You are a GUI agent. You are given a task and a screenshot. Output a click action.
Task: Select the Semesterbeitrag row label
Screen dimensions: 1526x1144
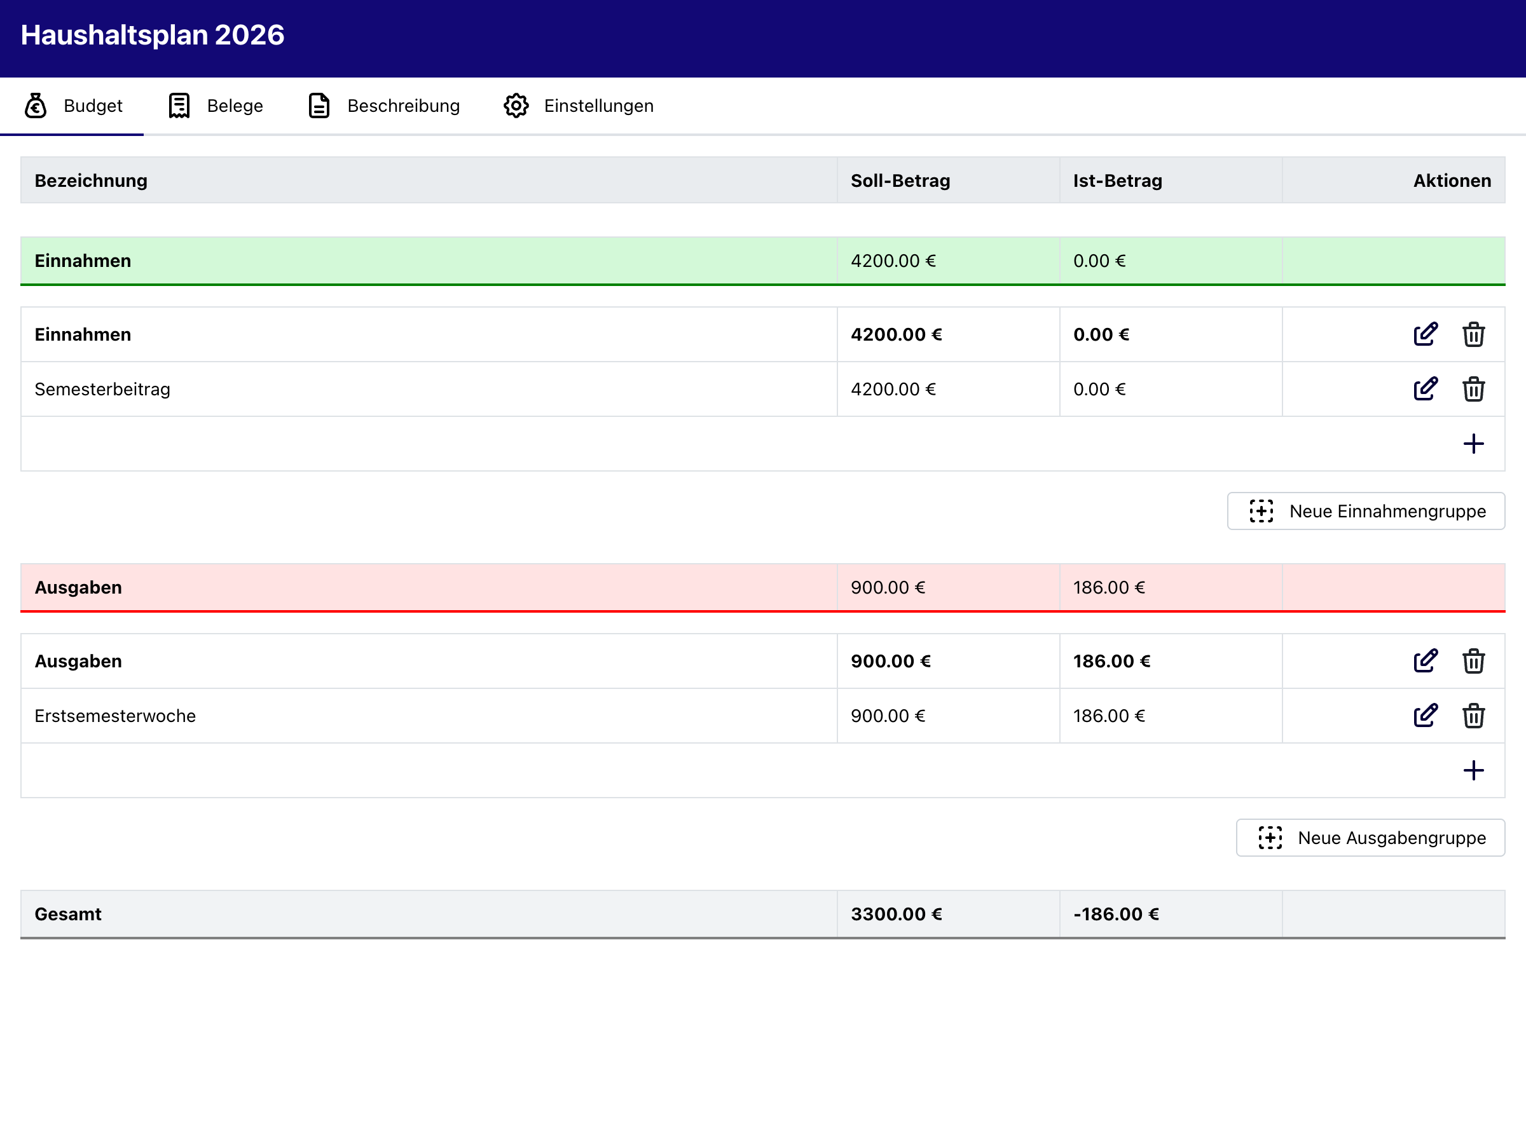tap(102, 389)
